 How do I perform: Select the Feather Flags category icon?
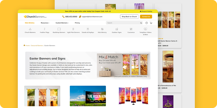click(45, 29)
